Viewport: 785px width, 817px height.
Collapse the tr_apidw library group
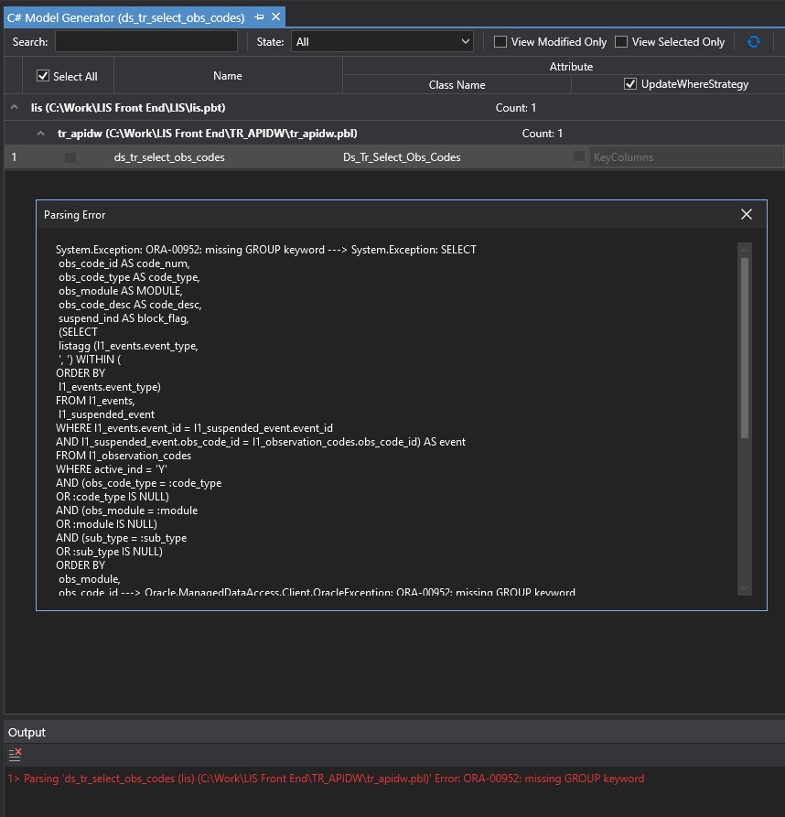point(40,134)
